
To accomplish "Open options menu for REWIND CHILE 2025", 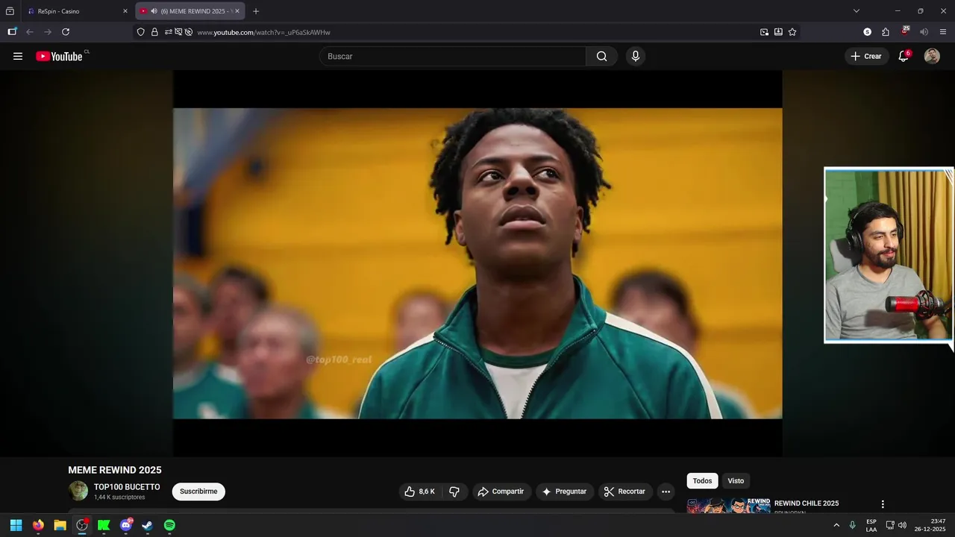I will pyautogui.click(x=883, y=504).
